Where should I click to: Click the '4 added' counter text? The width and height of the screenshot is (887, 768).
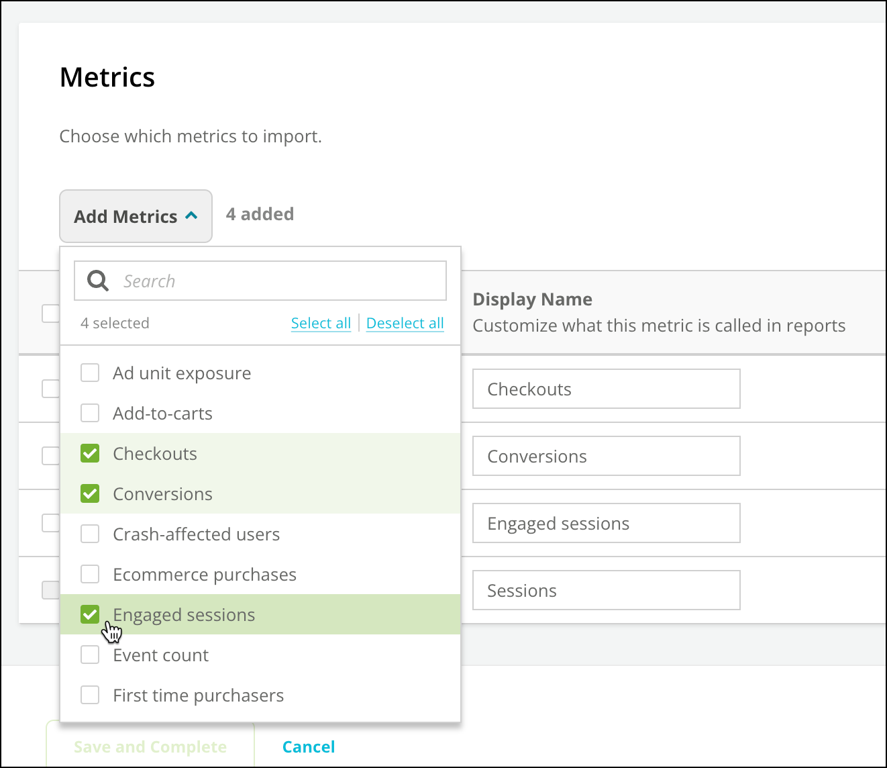pos(260,214)
